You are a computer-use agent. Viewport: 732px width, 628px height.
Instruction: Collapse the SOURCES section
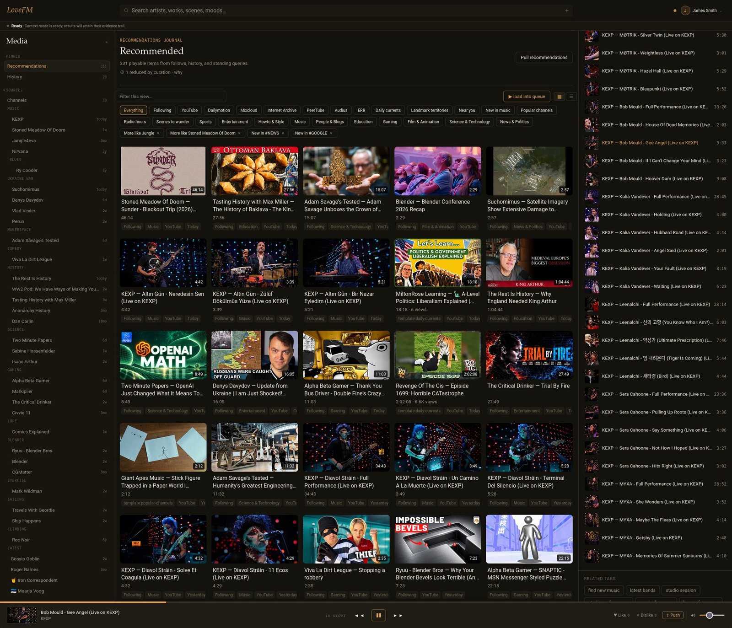point(13,90)
